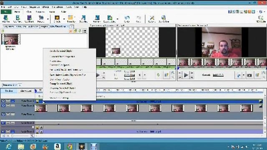Open the arrow beside the sequence preview split button
The image size is (267, 150).
click(x=244, y=75)
